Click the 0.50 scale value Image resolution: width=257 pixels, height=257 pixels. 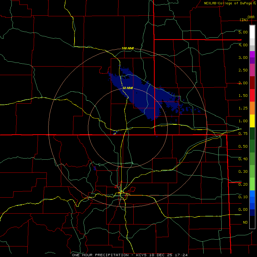(x=243, y=146)
